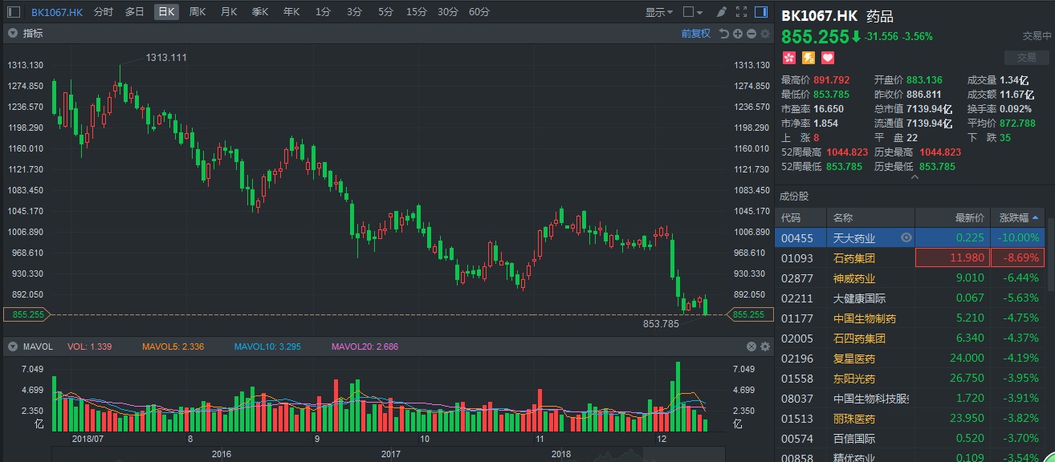1055x462 pixels.
Task: Open MAVOL indicator settings gear
Action: (x=764, y=346)
